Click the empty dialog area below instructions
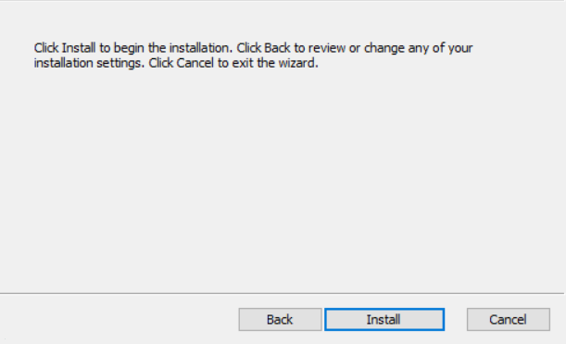566x344 pixels. tap(282, 180)
